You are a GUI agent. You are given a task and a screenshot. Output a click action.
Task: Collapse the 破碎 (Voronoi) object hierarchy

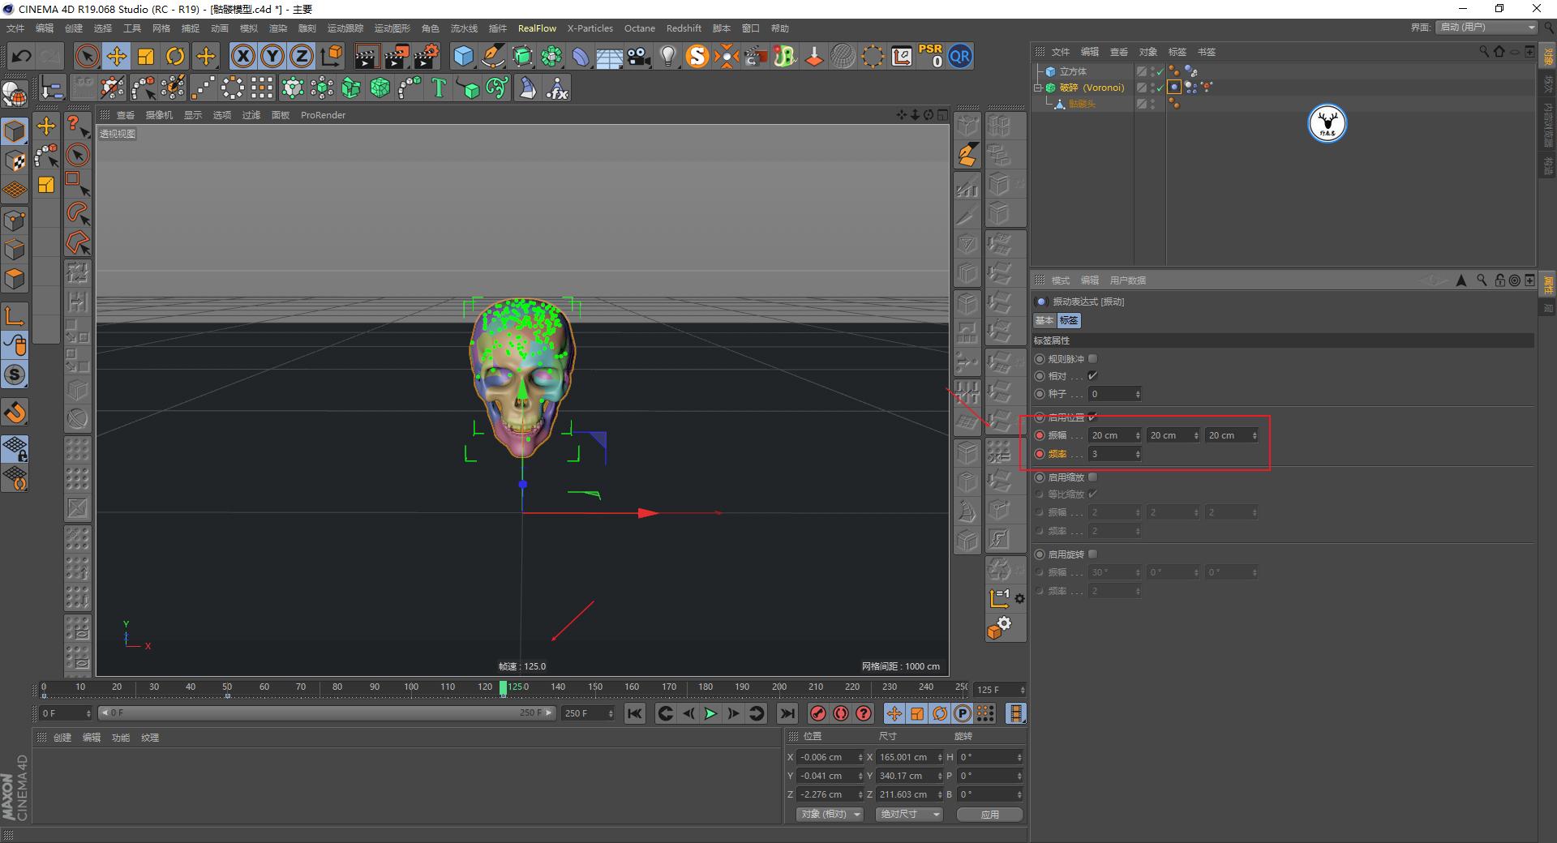(x=1039, y=87)
